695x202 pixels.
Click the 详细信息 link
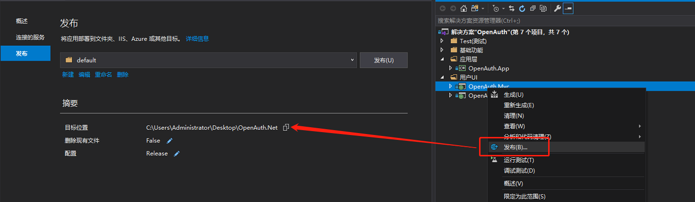197,39
